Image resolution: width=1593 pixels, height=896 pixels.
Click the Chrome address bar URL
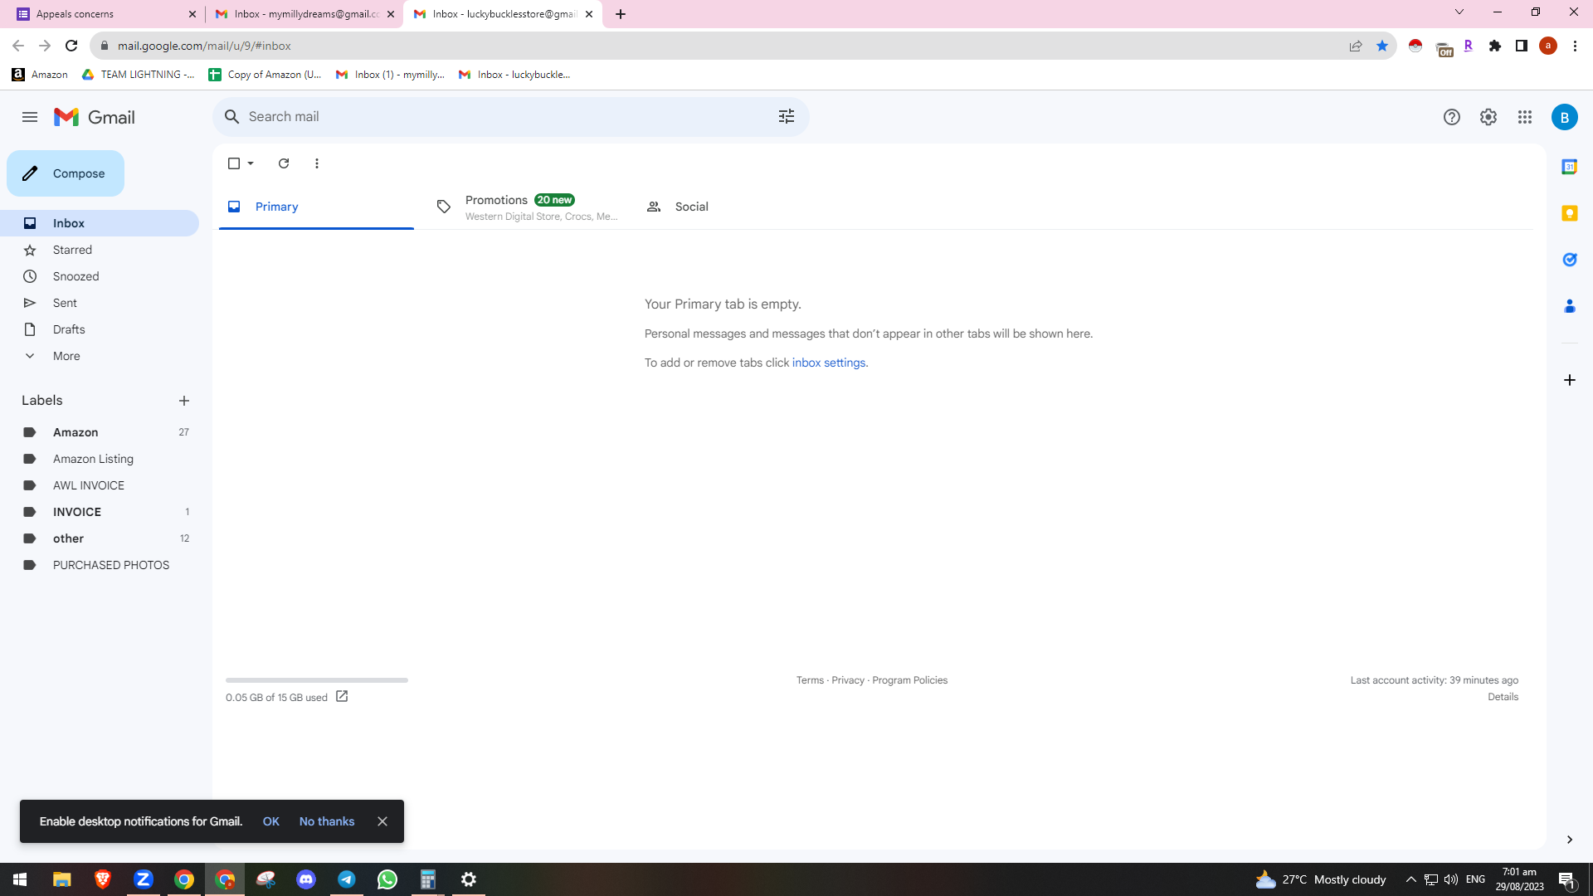[203, 46]
